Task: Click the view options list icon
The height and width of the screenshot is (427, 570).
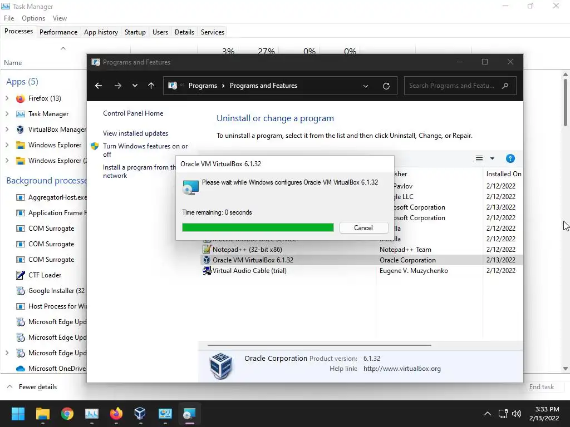Action: [x=479, y=158]
